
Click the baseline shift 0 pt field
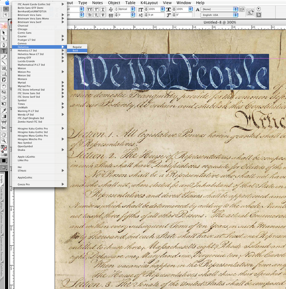coord(156,15)
